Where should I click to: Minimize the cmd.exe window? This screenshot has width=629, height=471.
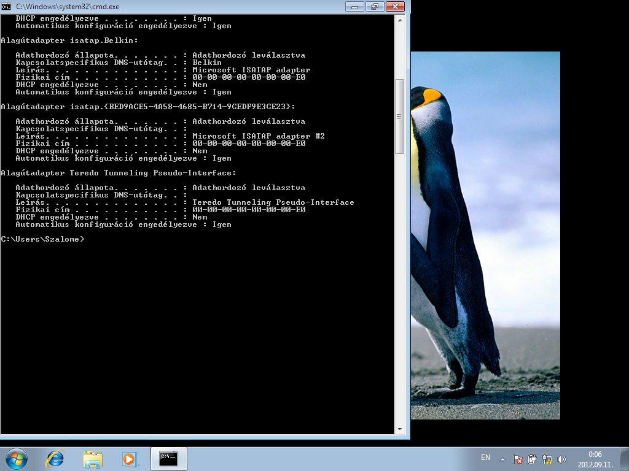354,6
